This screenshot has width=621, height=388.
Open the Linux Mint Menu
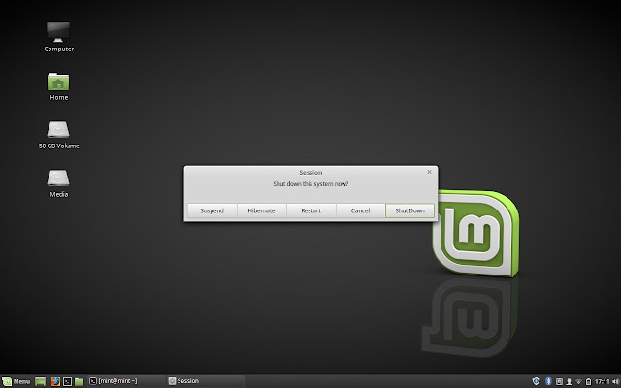click(x=16, y=381)
